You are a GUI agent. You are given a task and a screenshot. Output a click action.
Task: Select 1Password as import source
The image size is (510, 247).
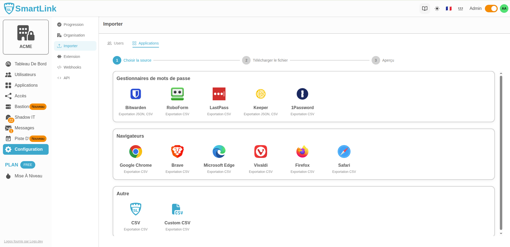coord(302,94)
